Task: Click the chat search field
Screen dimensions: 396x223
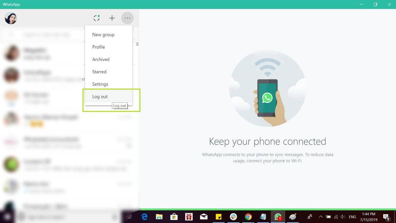Action: point(48,35)
